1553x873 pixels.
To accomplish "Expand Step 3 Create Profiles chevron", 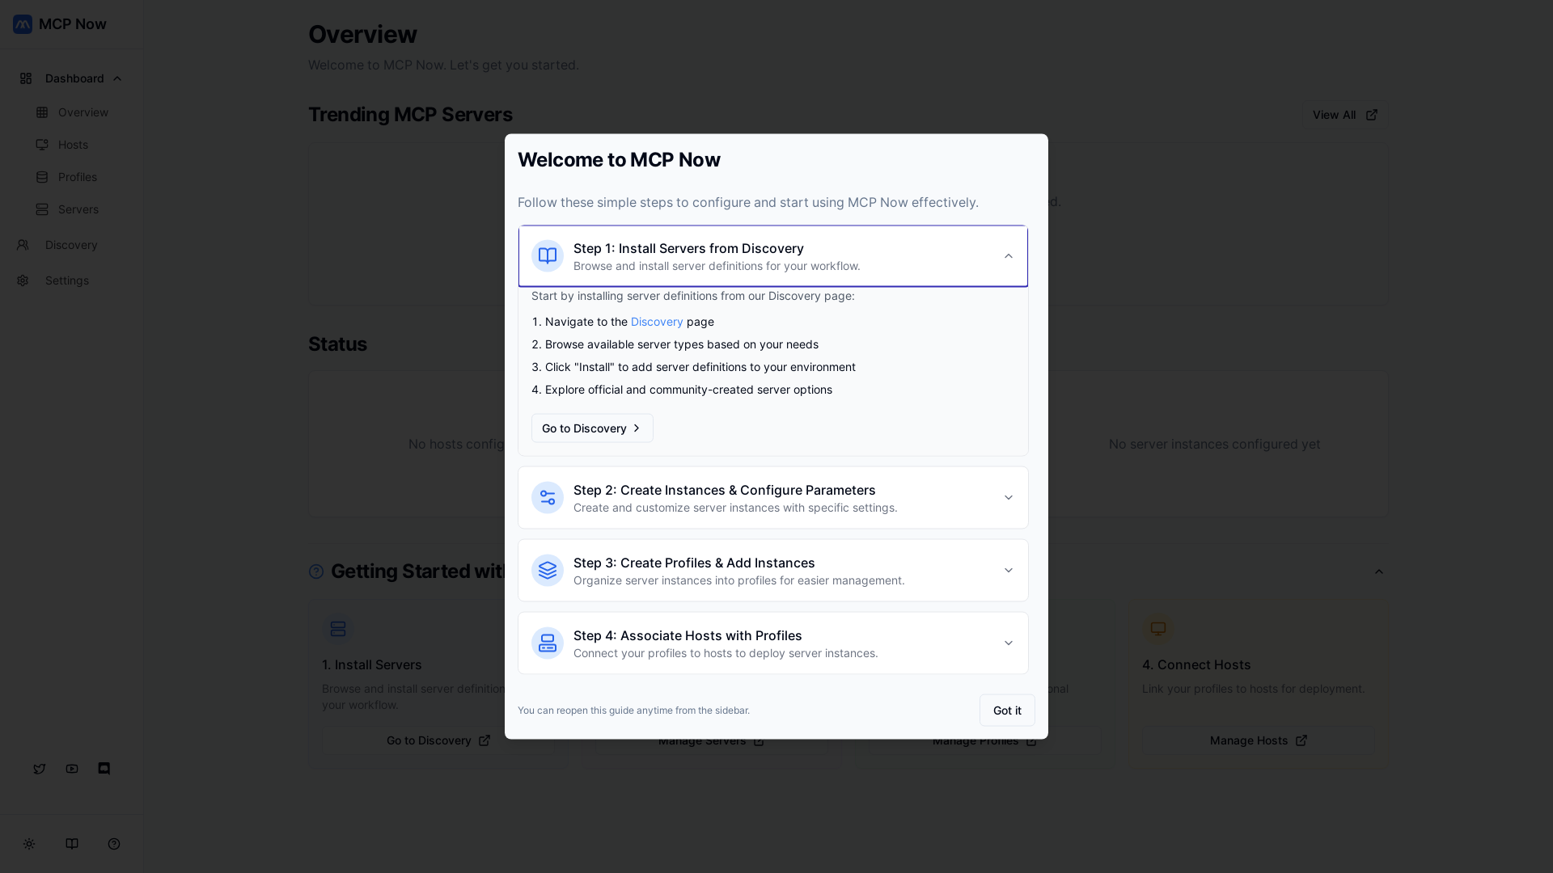I will tap(1009, 571).
